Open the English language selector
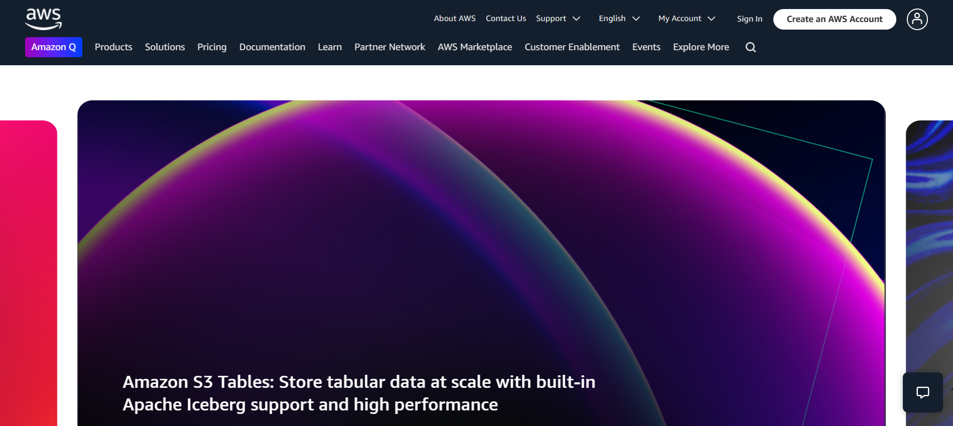The width and height of the screenshot is (953, 426). point(619,19)
